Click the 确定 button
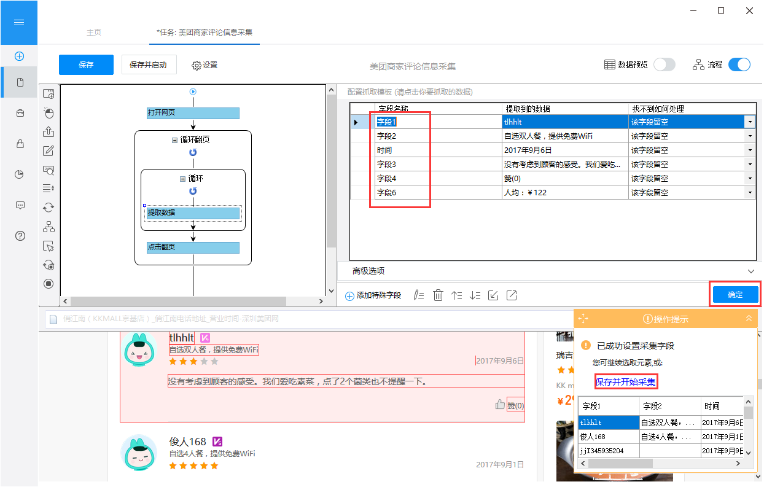 pos(735,295)
